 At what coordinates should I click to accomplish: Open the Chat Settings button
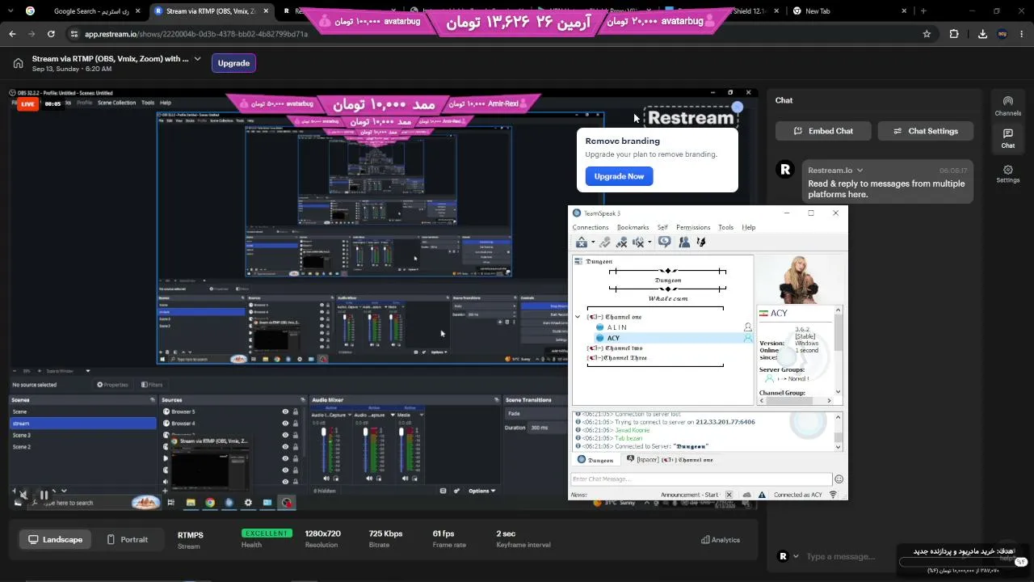pos(926,131)
